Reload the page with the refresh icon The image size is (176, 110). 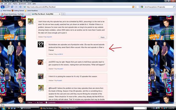(12, 7)
